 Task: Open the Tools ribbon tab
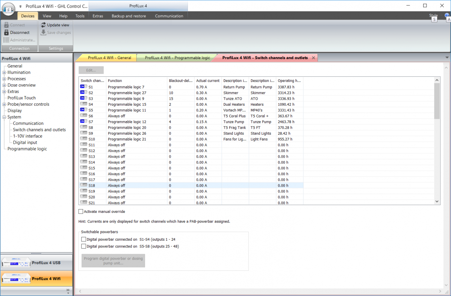tap(80, 16)
